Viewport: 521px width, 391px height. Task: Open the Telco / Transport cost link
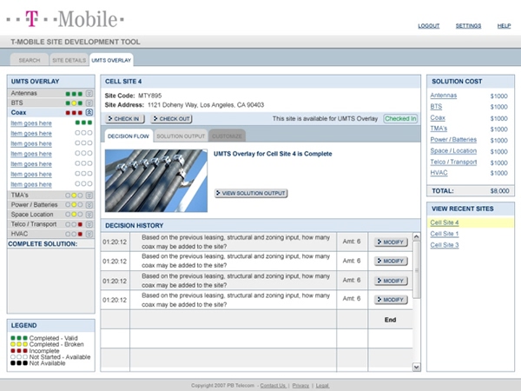click(x=453, y=162)
